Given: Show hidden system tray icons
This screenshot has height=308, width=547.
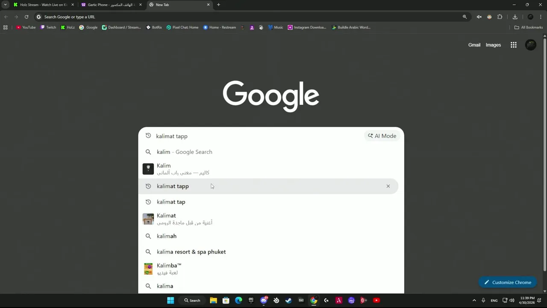Looking at the screenshot, I should pyautogui.click(x=474, y=300).
